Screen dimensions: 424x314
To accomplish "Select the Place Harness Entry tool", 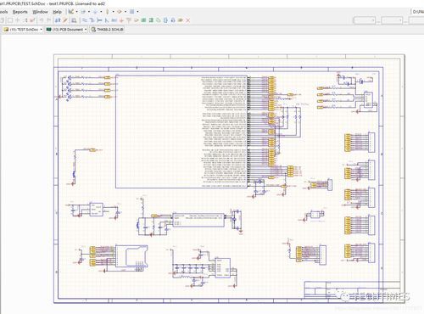I will tap(173, 20).
